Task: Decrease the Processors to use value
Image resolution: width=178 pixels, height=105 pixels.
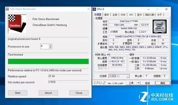Action: pos(50,48)
